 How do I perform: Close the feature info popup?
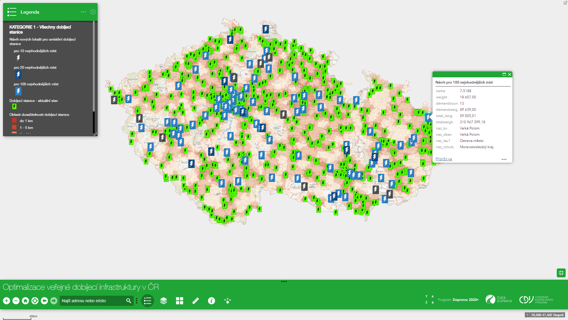click(x=509, y=74)
